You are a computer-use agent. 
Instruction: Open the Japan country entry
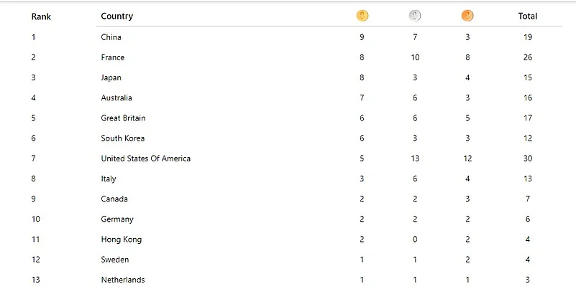point(111,77)
